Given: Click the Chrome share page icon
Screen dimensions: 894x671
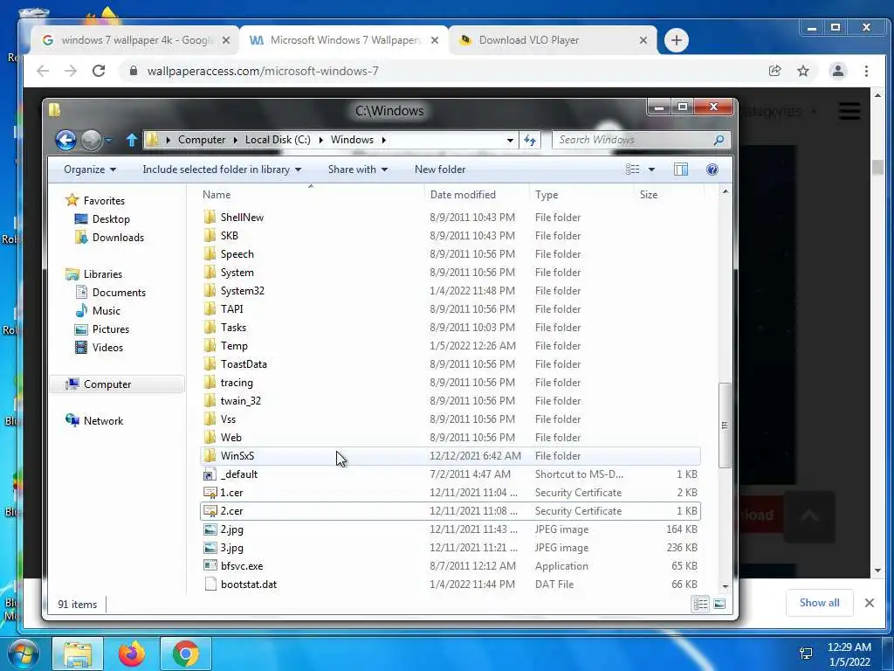Looking at the screenshot, I should pyautogui.click(x=775, y=71).
